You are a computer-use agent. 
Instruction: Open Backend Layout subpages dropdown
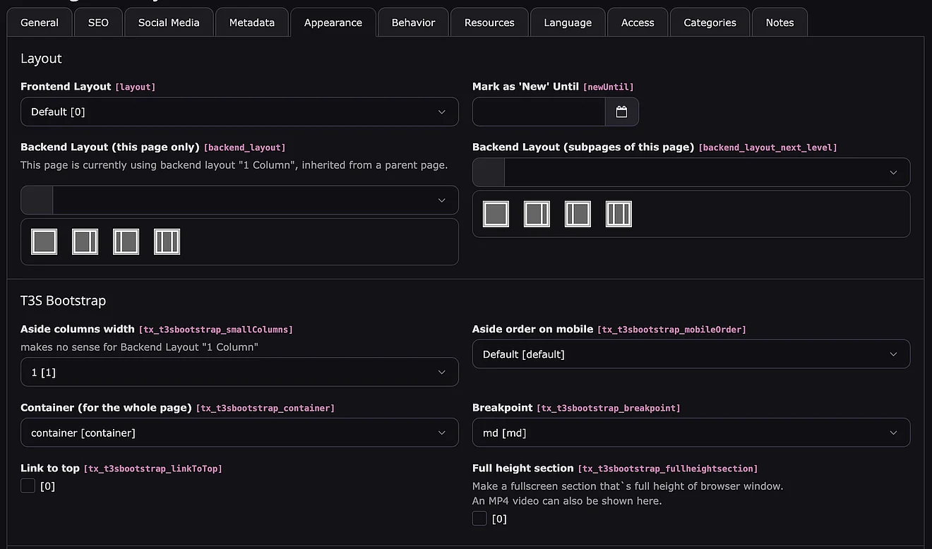[x=706, y=173]
